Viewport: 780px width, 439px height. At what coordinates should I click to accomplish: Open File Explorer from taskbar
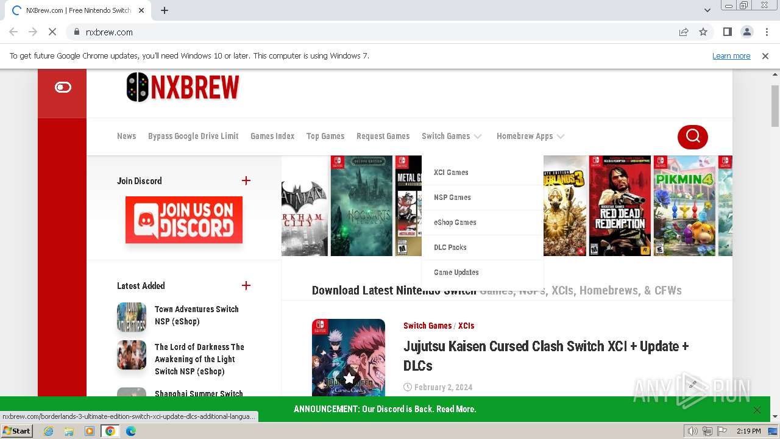click(x=69, y=431)
